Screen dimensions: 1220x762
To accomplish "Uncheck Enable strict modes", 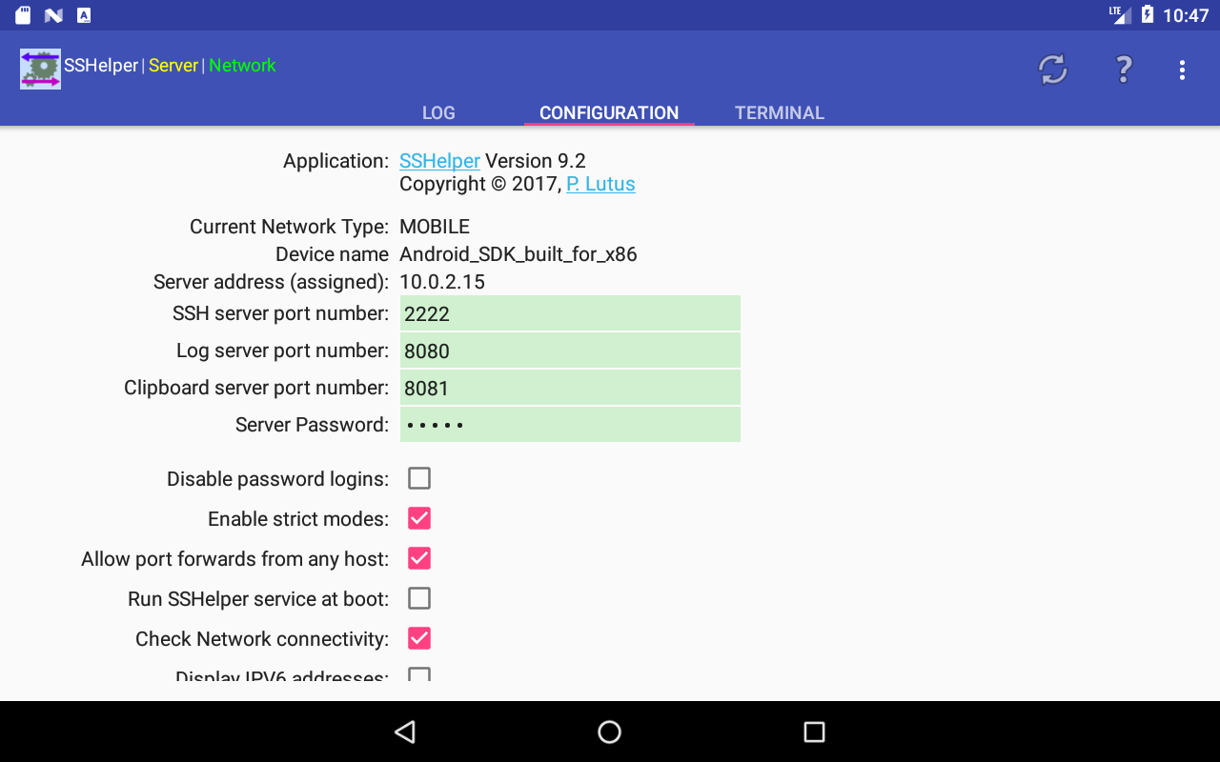I will 419,518.
